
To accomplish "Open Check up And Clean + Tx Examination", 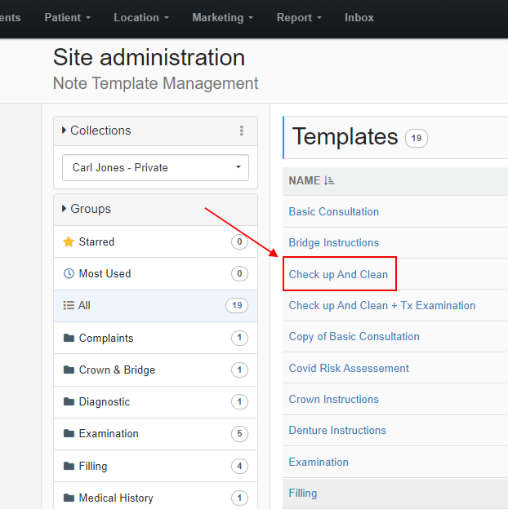I will coord(382,305).
